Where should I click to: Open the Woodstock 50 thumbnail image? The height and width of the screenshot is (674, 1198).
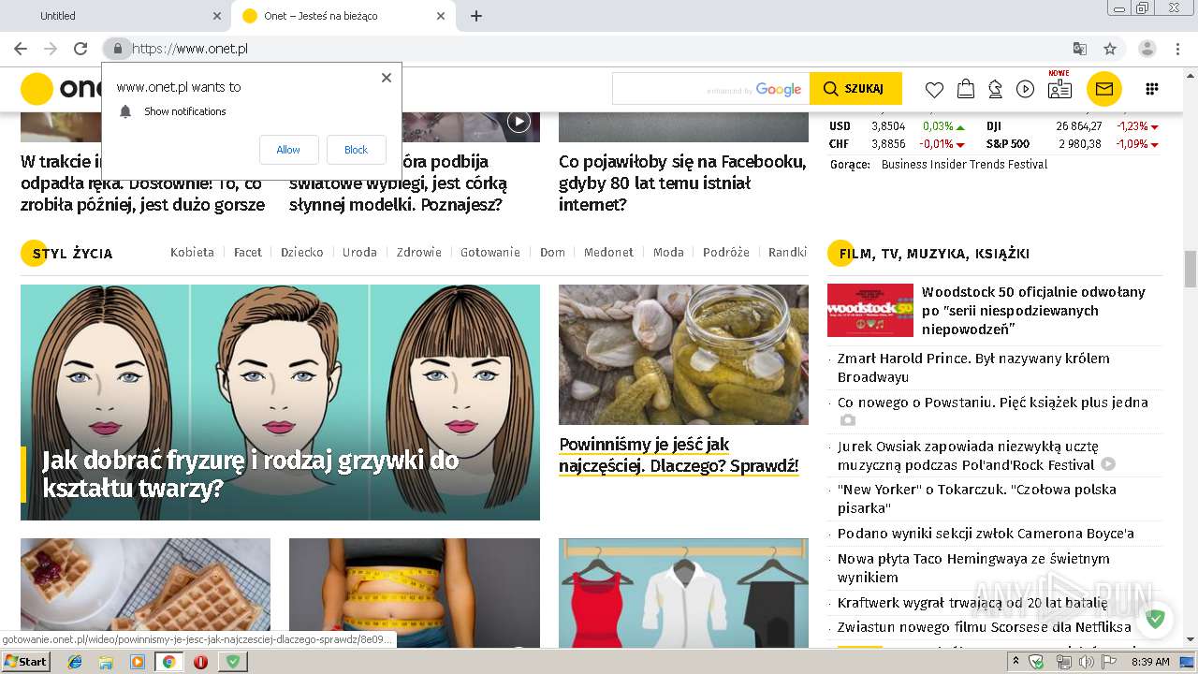[x=870, y=310]
